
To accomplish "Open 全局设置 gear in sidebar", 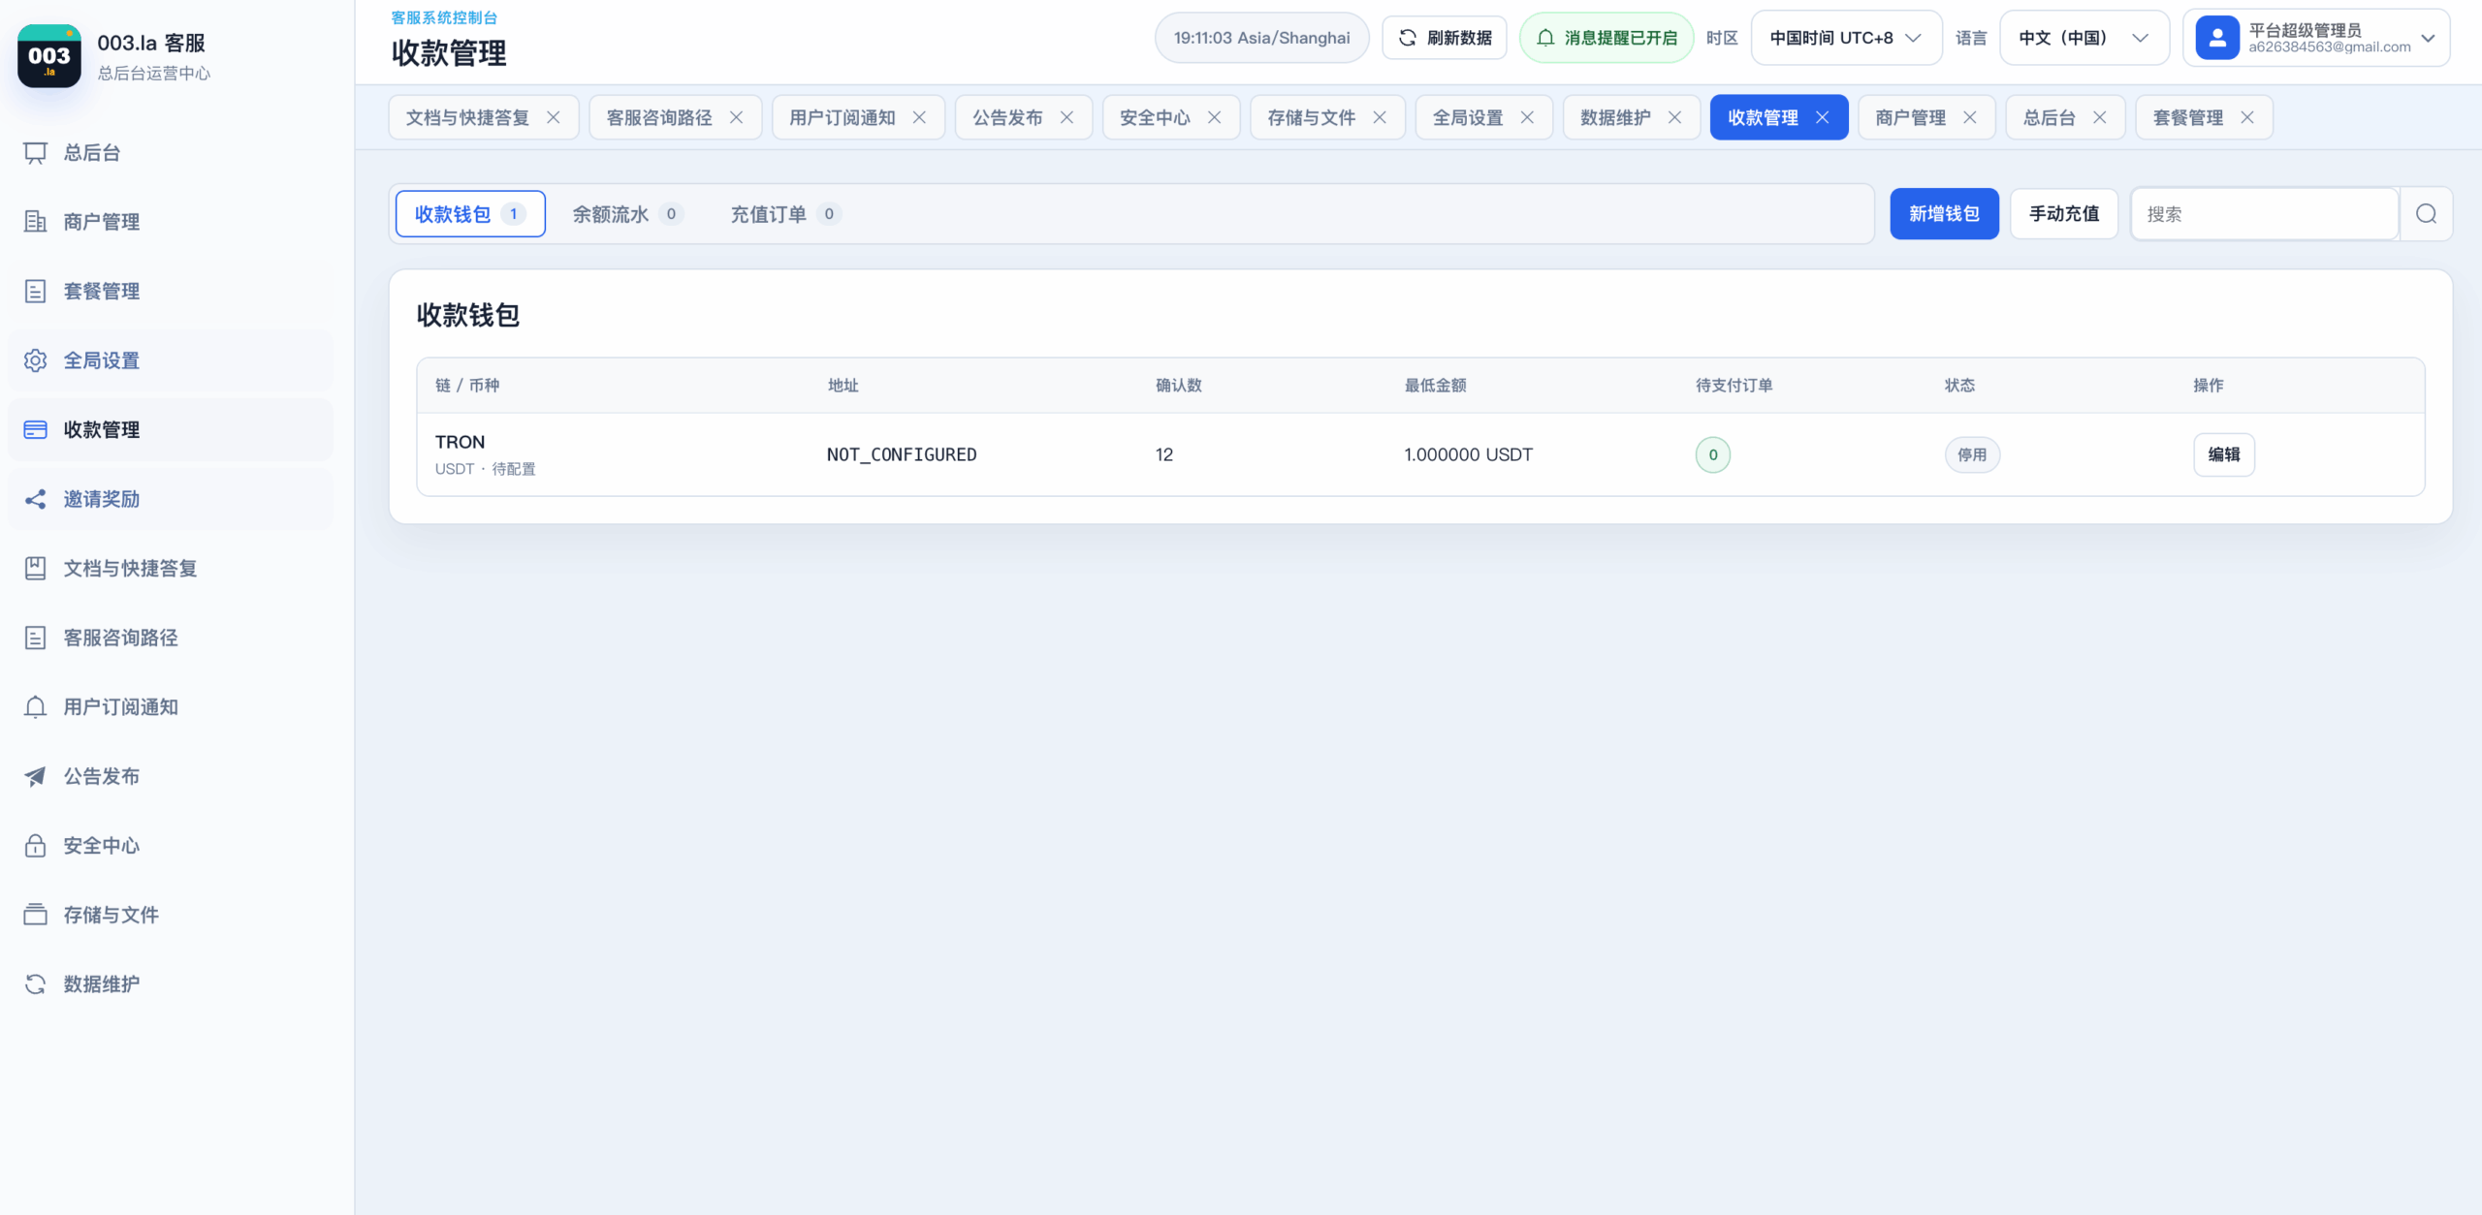I will [x=35, y=360].
